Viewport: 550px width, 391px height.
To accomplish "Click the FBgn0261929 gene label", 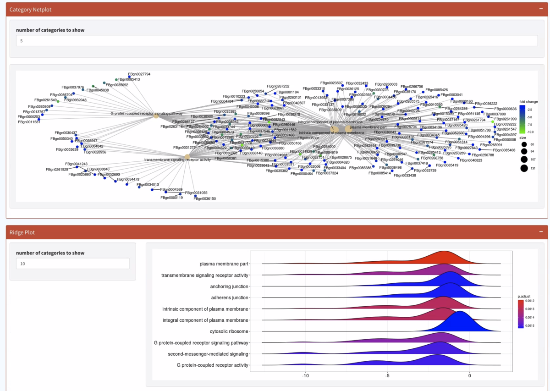I will coord(57,170).
